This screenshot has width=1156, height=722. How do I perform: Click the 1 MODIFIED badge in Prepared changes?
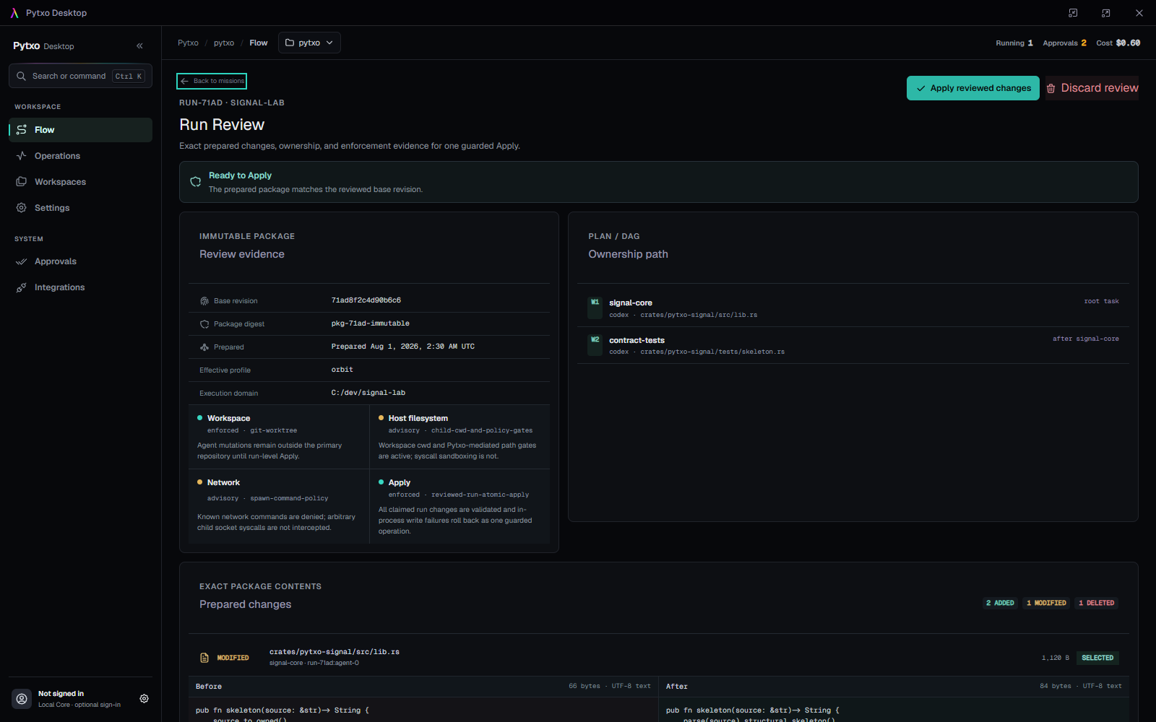[1046, 603]
